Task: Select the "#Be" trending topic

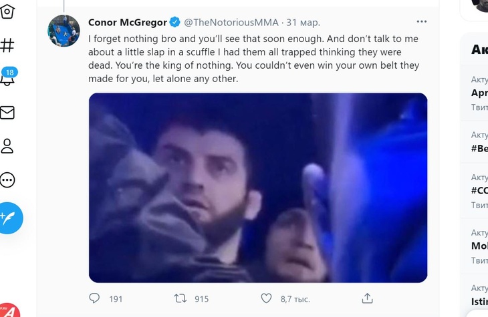Action: (x=479, y=148)
